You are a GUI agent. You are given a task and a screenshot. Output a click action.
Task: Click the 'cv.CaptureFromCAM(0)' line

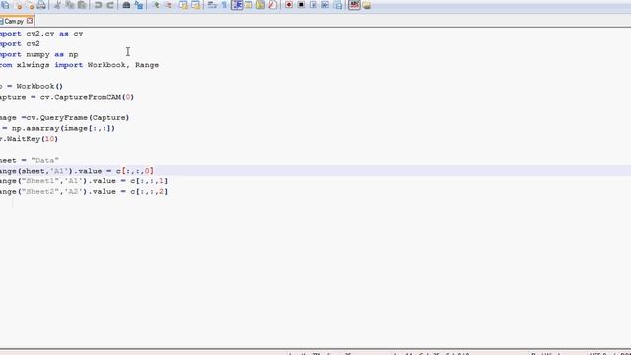67,97
